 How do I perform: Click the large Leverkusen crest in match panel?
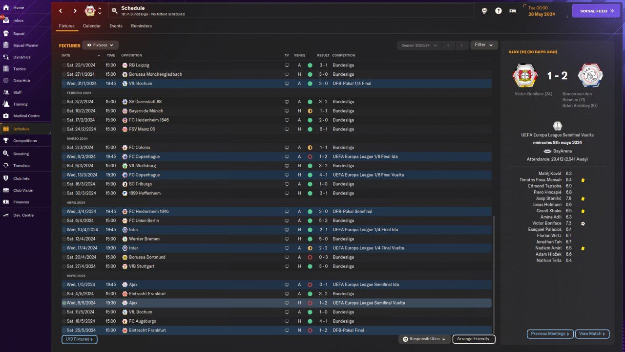click(524, 75)
